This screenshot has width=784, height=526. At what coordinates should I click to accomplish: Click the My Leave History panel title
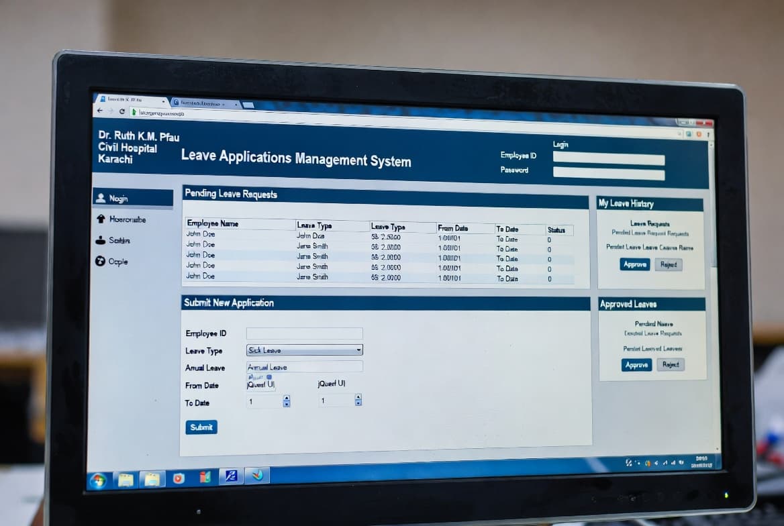click(x=626, y=203)
